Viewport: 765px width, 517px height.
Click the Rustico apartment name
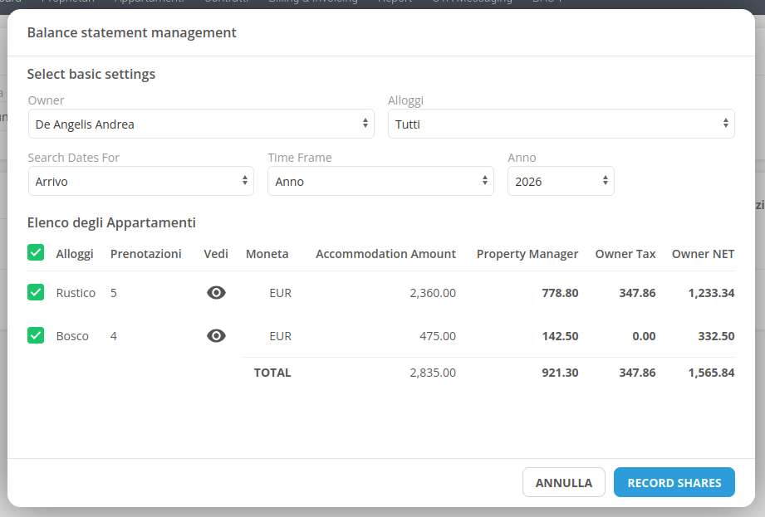pyautogui.click(x=76, y=293)
